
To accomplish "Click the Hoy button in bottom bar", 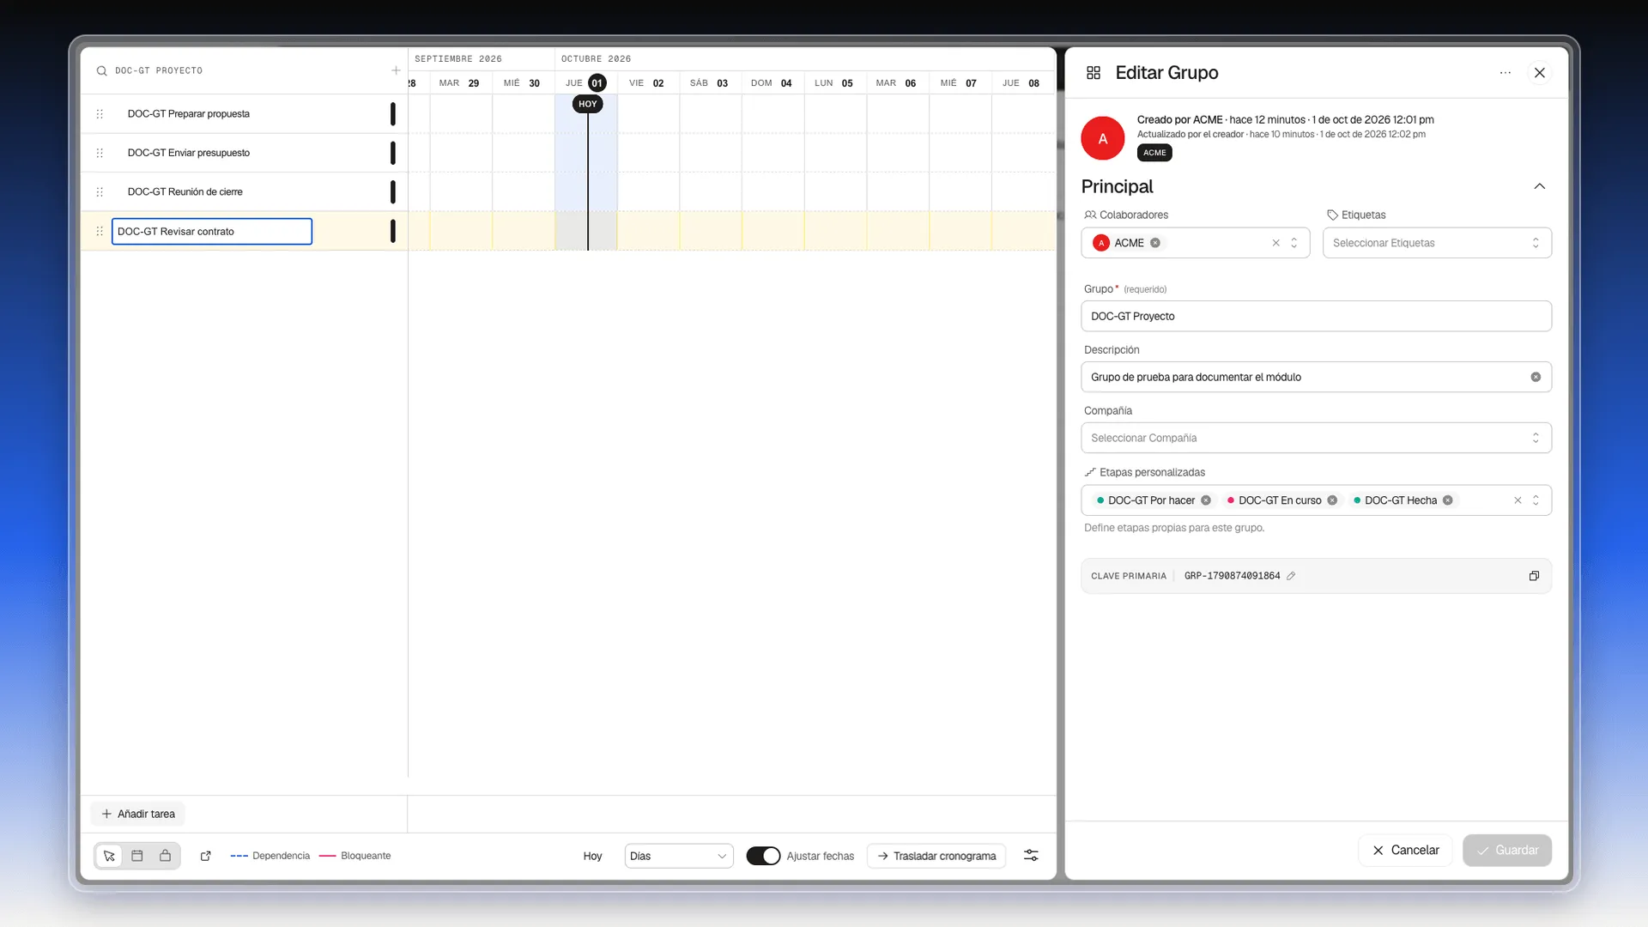I will tap(592, 856).
